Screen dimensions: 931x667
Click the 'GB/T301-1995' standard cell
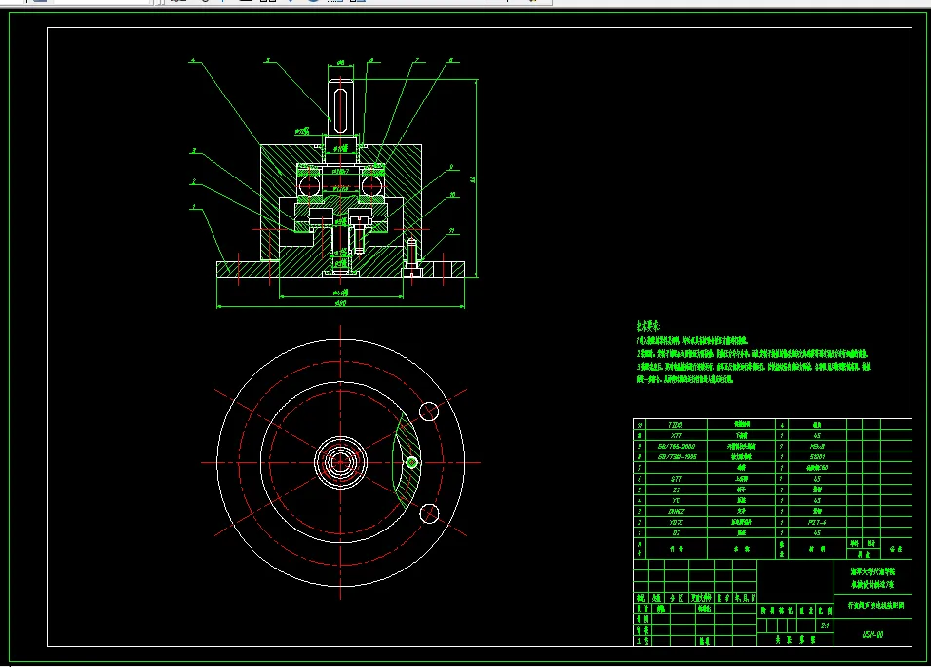(677, 457)
